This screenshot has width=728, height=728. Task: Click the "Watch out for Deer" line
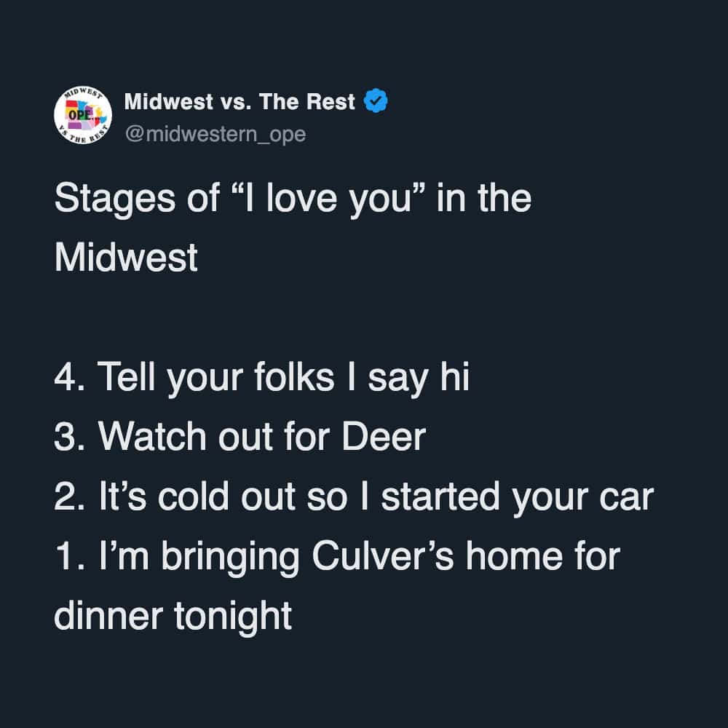pos(240,437)
